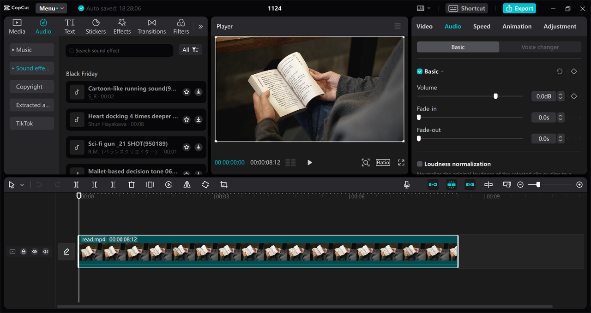Viewport: 591px width, 313px height.
Task: Open the Player panel menu
Action: click(398, 26)
